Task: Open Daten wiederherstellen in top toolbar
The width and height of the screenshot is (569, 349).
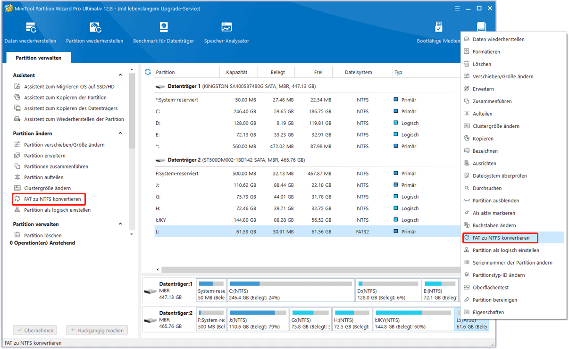Action: click(x=30, y=33)
